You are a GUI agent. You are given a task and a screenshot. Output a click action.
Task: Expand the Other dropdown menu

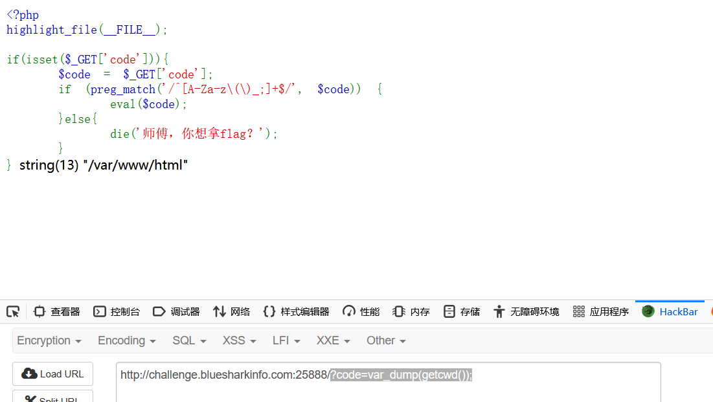click(386, 341)
